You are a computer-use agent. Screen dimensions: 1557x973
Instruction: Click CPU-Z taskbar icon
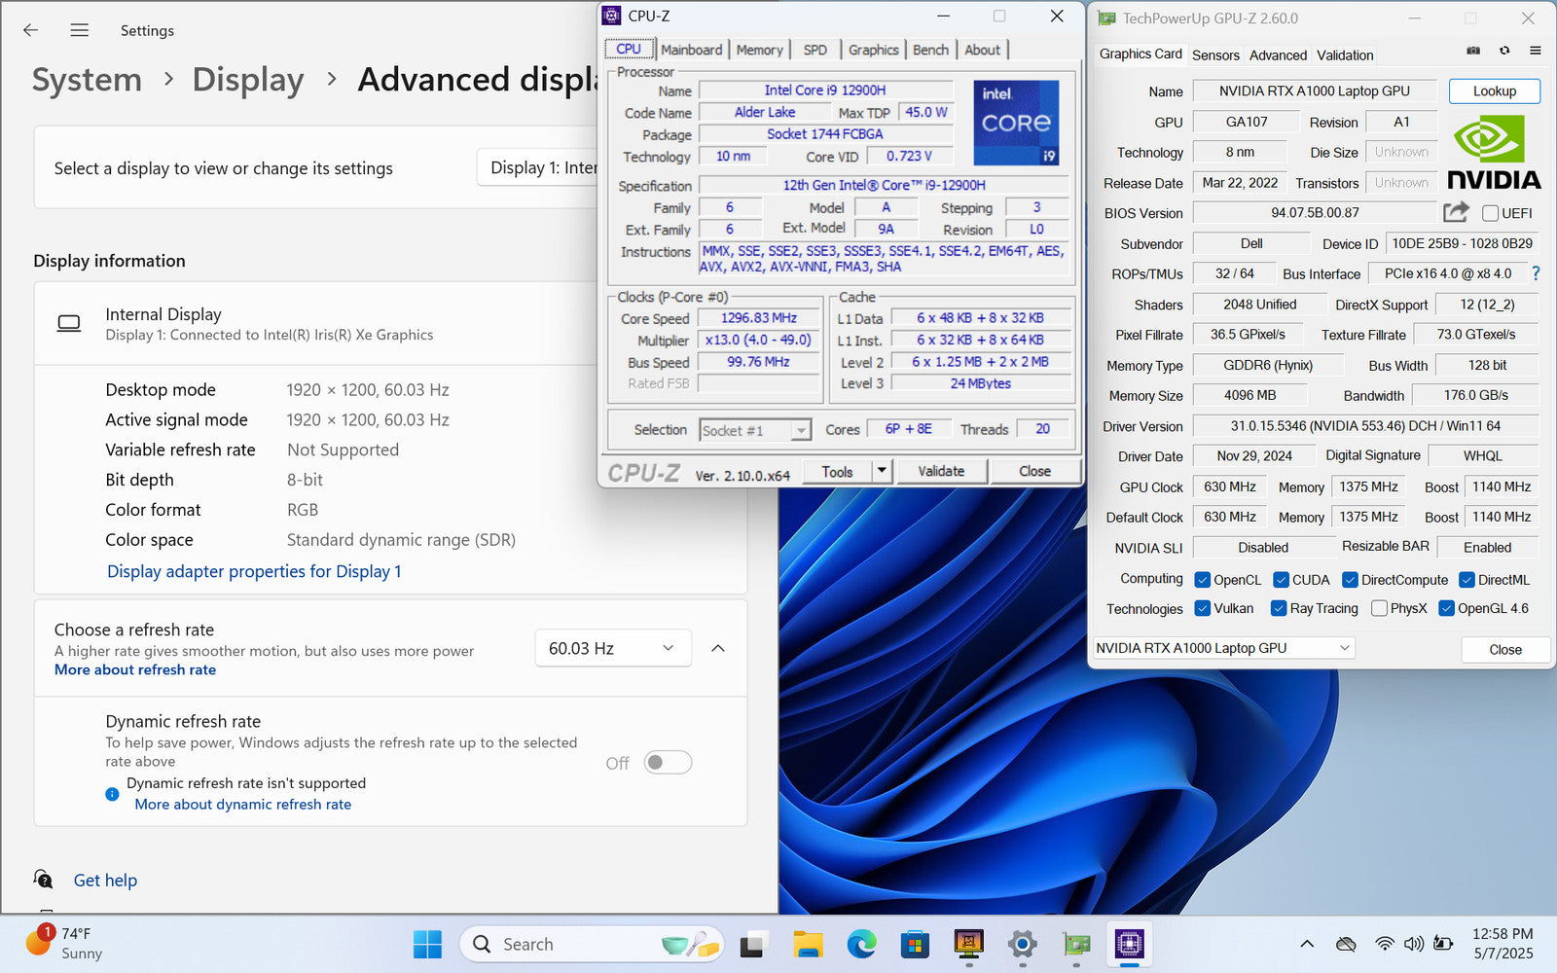point(1130,944)
